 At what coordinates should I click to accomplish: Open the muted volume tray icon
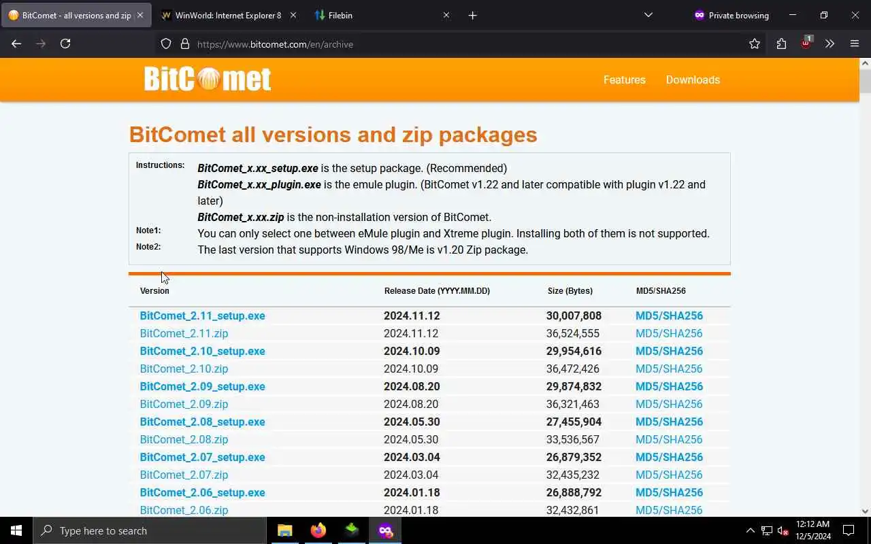point(783,530)
